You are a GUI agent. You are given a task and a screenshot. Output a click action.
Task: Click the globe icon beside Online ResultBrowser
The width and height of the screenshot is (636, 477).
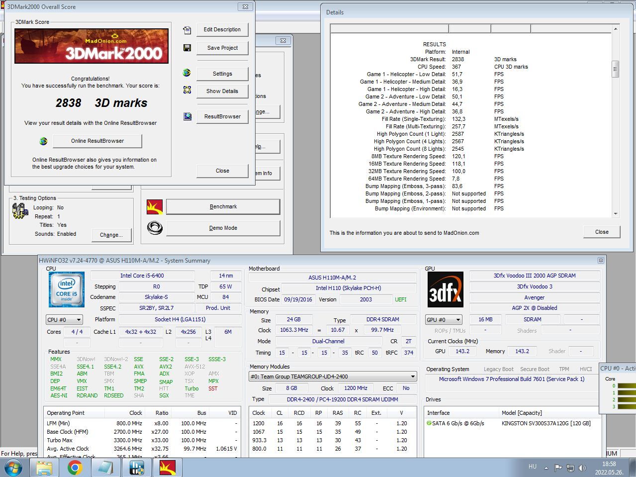[x=43, y=141]
